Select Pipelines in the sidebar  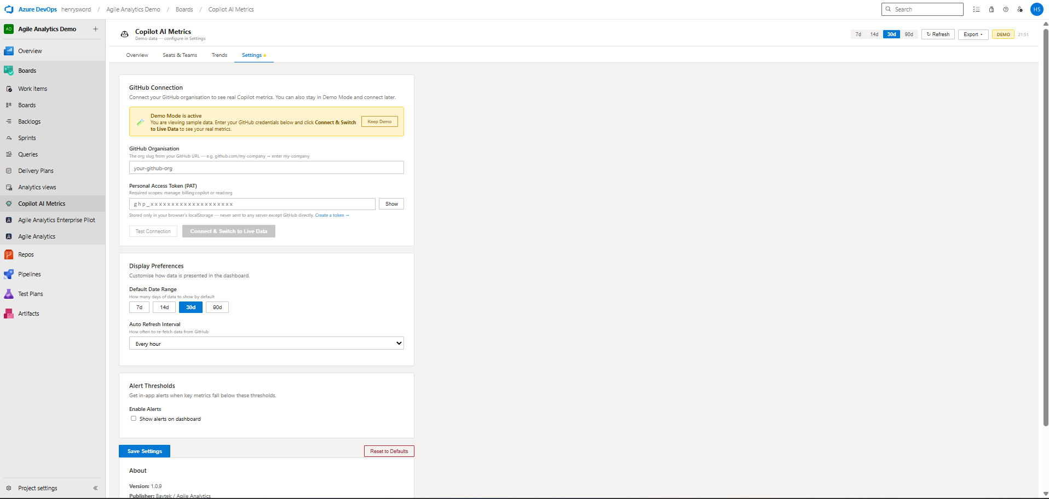[29, 274]
